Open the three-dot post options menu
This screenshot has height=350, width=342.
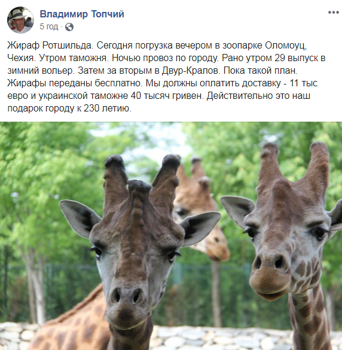tap(333, 13)
